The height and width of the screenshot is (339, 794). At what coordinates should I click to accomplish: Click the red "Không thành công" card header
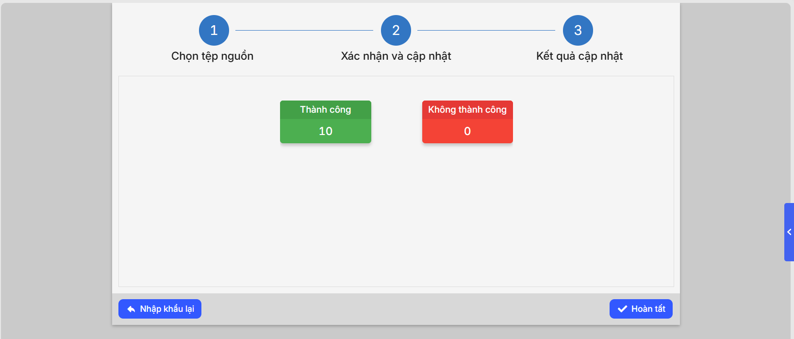[467, 110]
